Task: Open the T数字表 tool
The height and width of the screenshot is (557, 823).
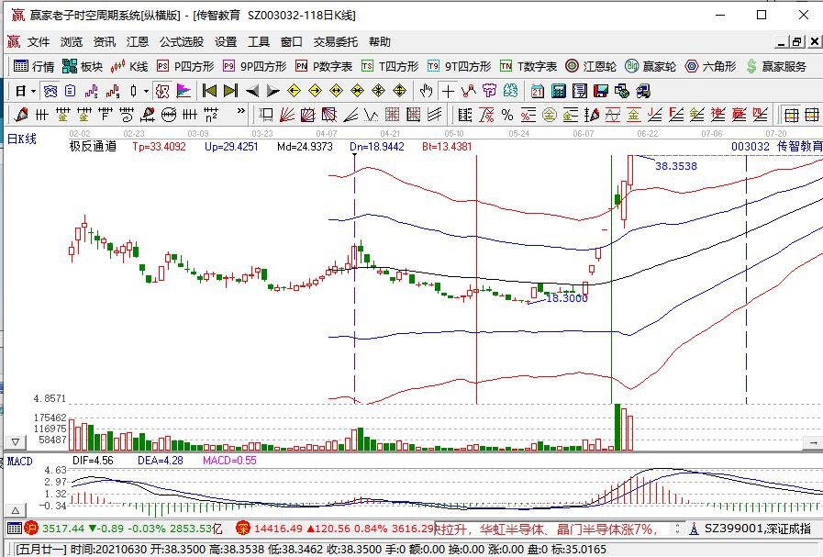Action: click(x=528, y=66)
